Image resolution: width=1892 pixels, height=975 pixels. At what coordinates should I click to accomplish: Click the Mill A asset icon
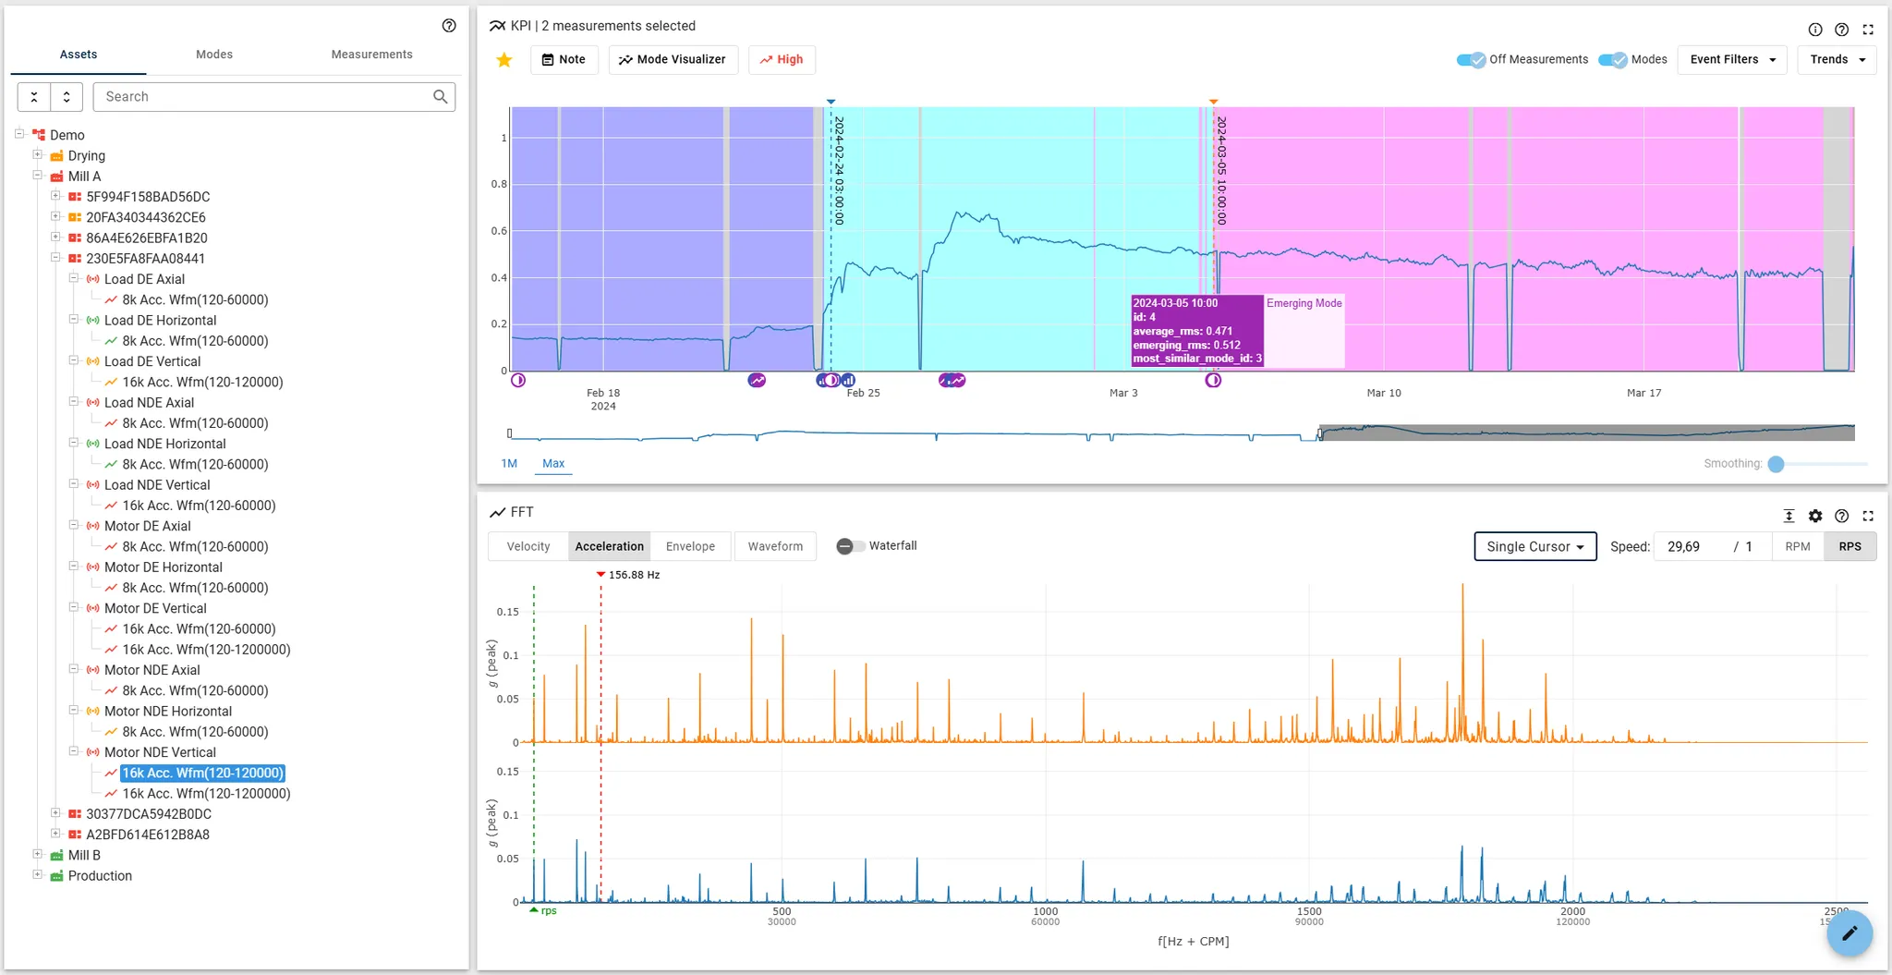pyautogui.click(x=56, y=177)
